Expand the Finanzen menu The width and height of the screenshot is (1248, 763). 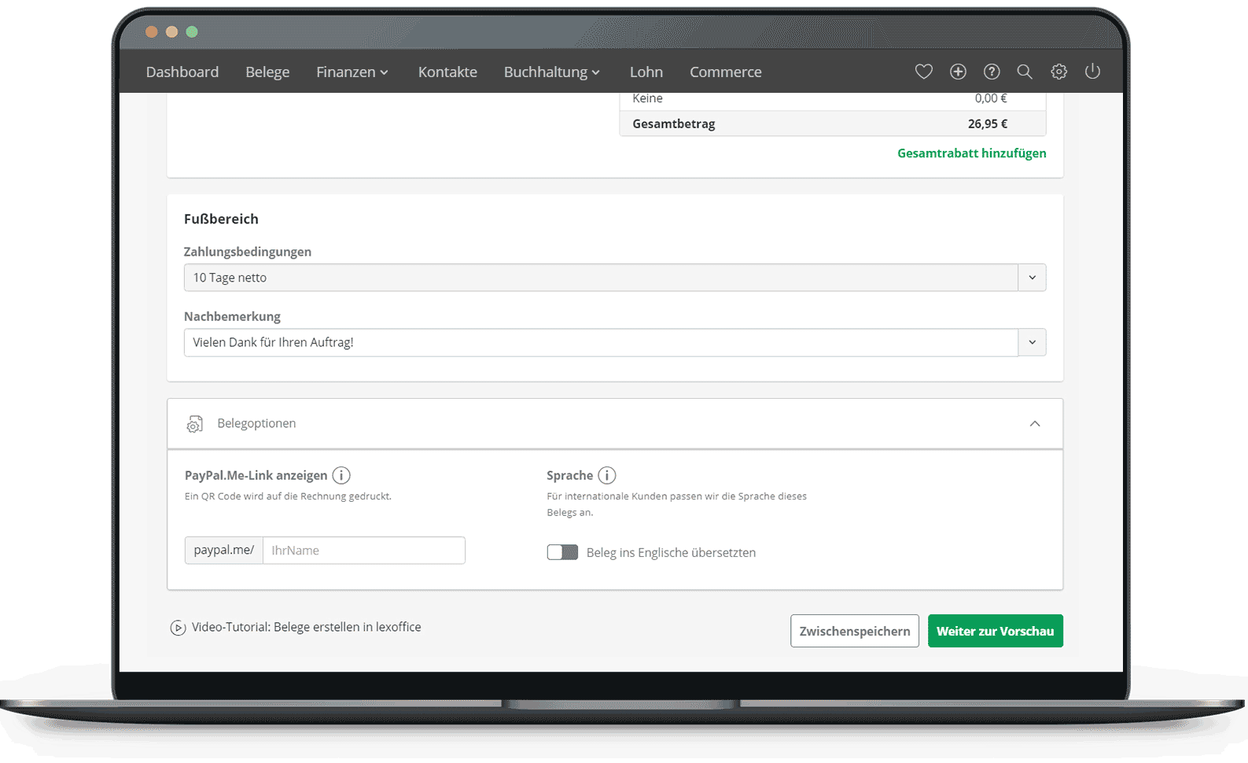point(352,72)
